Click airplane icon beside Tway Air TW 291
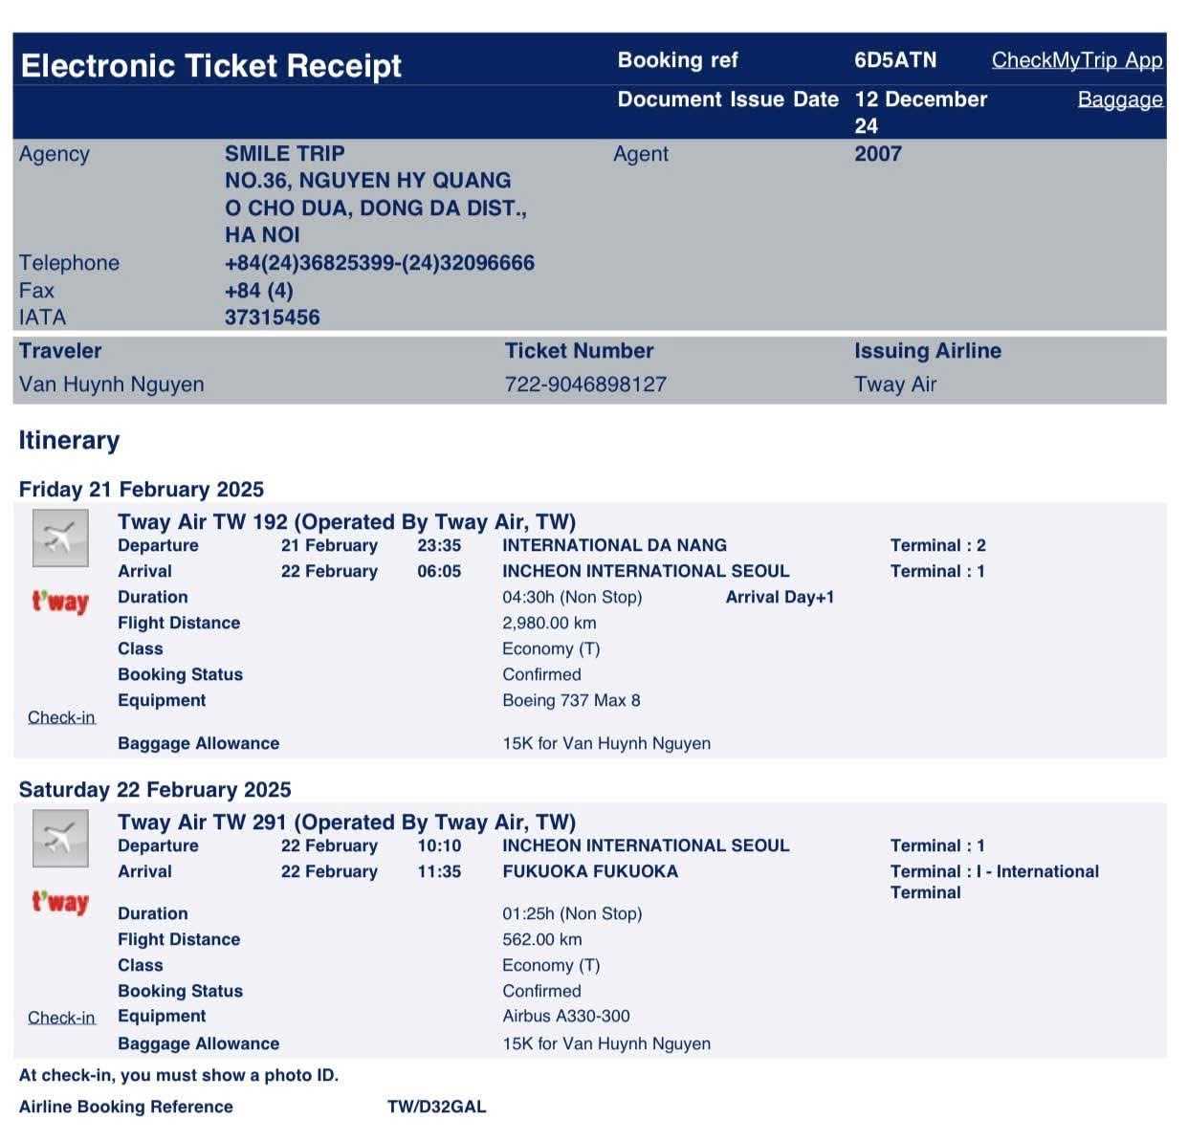The height and width of the screenshot is (1141, 1188). (x=60, y=838)
